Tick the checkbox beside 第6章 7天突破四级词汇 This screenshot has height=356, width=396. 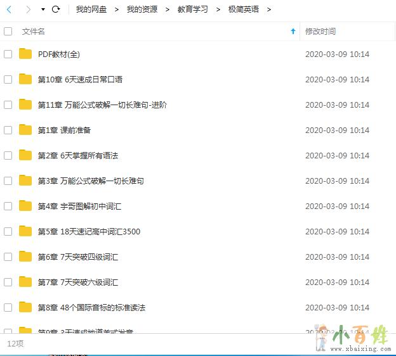8,257
